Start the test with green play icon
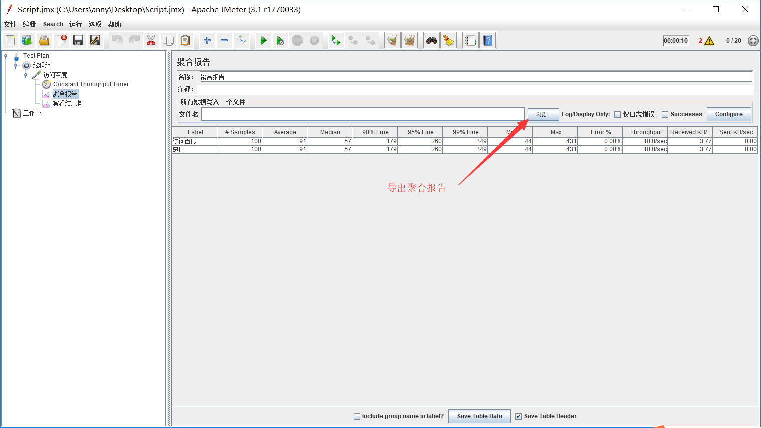The width and height of the screenshot is (761, 428). point(263,40)
